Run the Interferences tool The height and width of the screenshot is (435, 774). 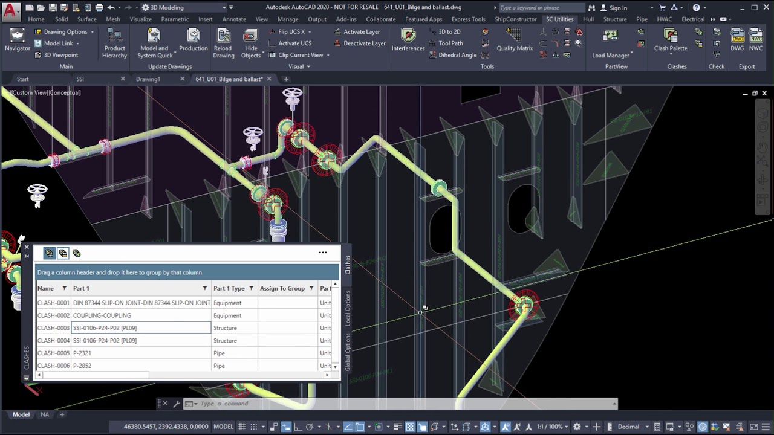coord(408,40)
